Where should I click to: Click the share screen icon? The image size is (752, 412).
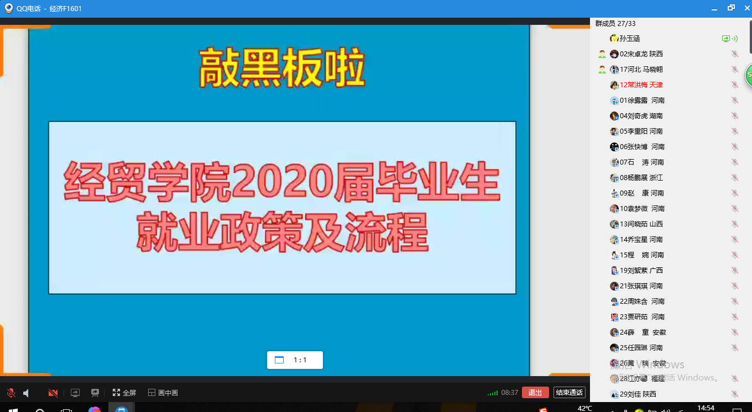pos(75,393)
